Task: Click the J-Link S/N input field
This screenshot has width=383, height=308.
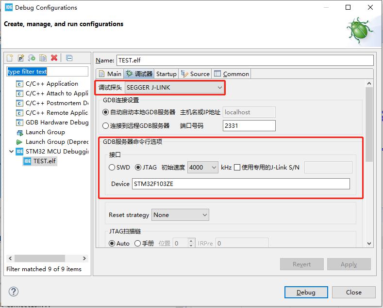Action: pyautogui.click(x=328, y=168)
